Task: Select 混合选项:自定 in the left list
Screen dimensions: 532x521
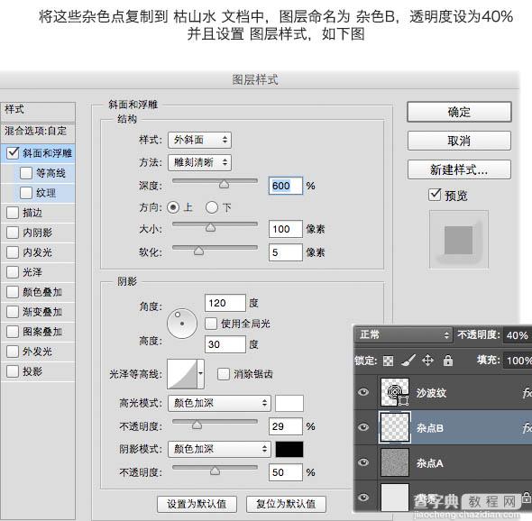Action: 38,133
